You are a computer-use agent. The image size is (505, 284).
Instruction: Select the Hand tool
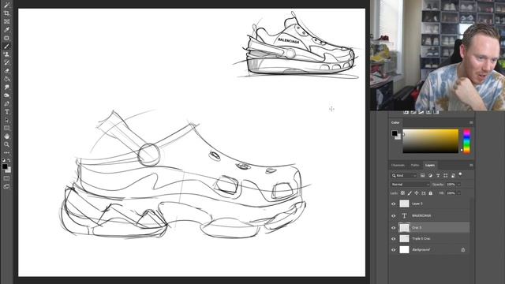[x=6, y=136]
